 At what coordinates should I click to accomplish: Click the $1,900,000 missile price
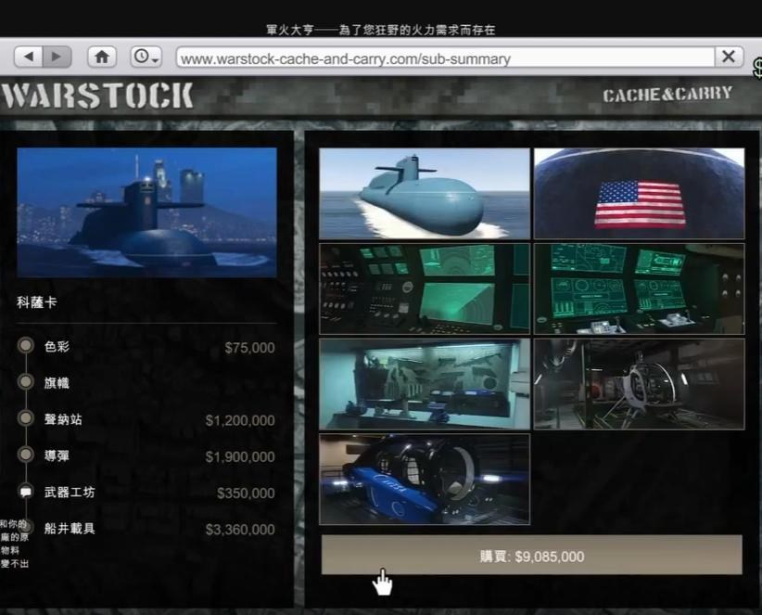(240, 456)
